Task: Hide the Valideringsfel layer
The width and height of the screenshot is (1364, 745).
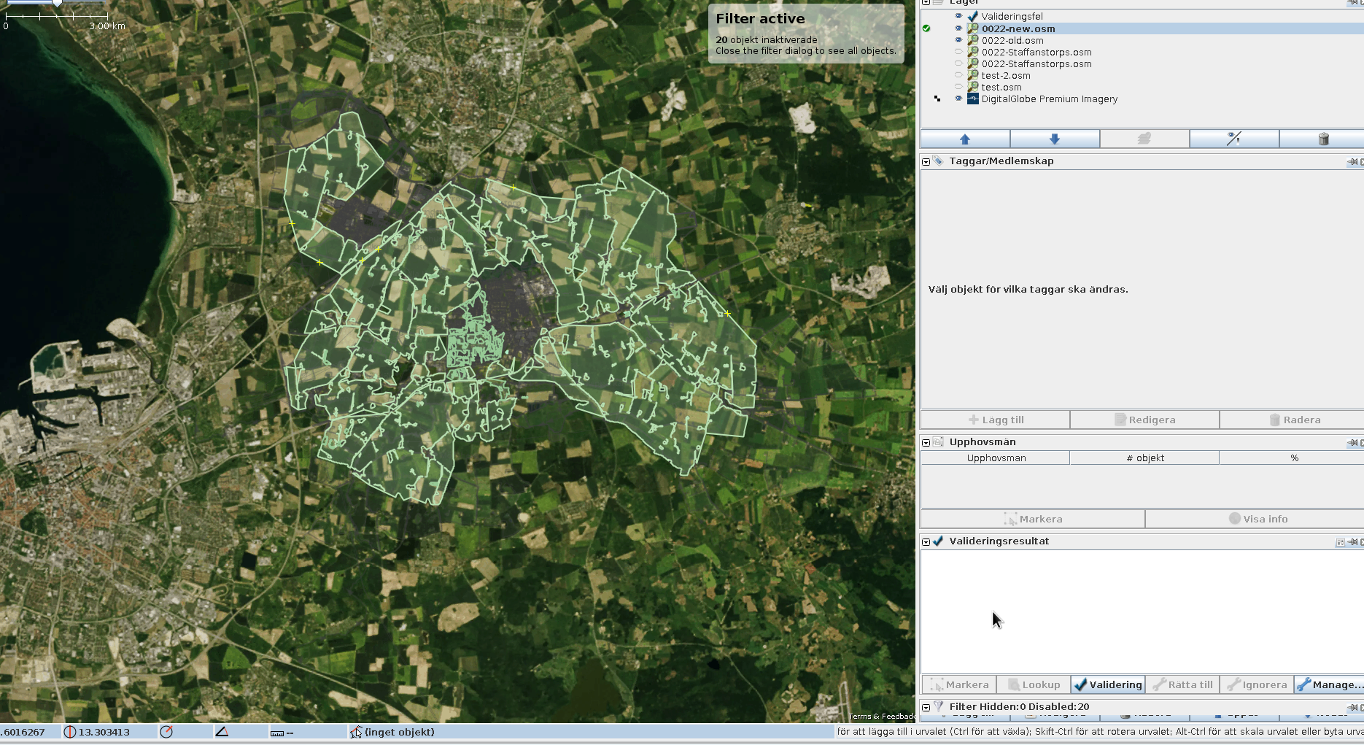Action: click(x=958, y=16)
